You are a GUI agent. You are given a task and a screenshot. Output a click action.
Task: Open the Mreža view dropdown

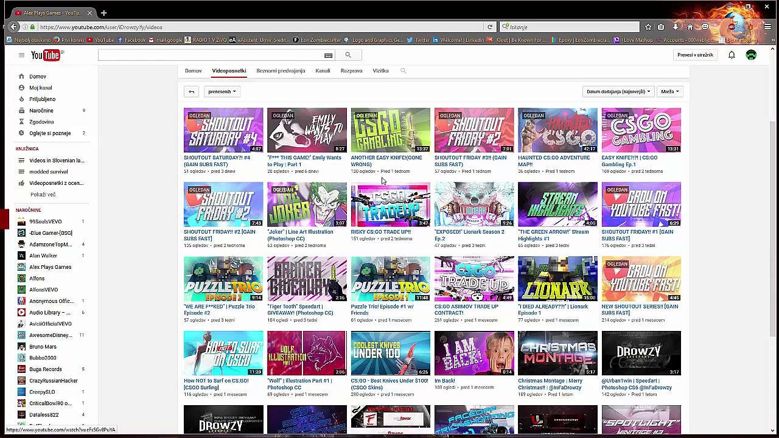(670, 92)
